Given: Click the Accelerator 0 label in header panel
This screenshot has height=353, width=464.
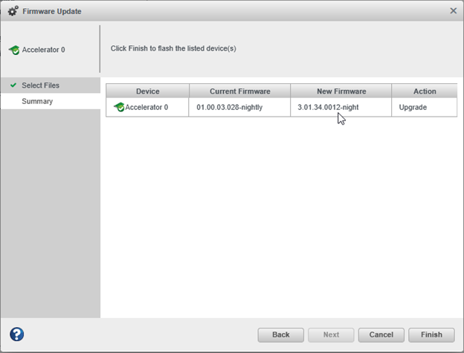Looking at the screenshot, I should coord(43,50).
